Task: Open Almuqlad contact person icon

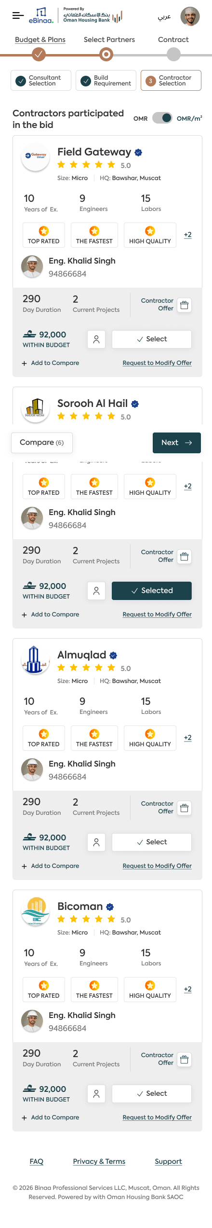Action: coord(96,842)
